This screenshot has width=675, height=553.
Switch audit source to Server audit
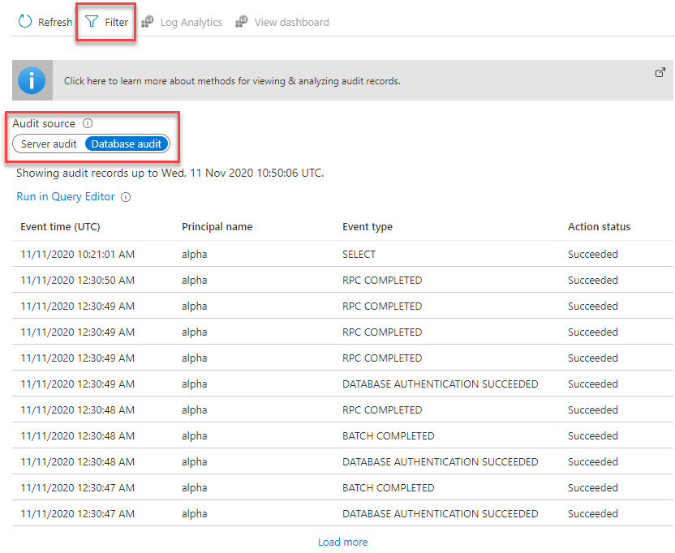[49, 144]
